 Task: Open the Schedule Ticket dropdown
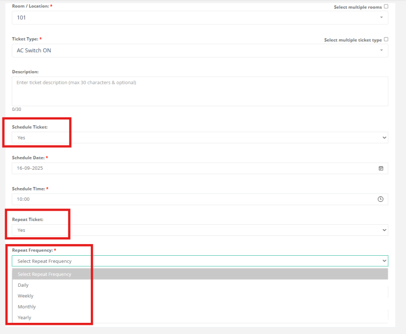pos(200,138)
